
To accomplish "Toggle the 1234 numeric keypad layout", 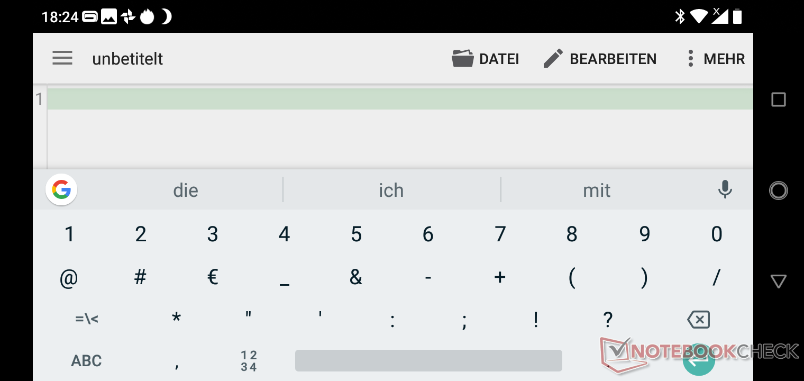I will click(x=249, y=361).
